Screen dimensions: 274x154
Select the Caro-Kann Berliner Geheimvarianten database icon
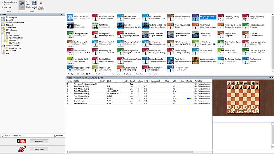tap(95, 17)
